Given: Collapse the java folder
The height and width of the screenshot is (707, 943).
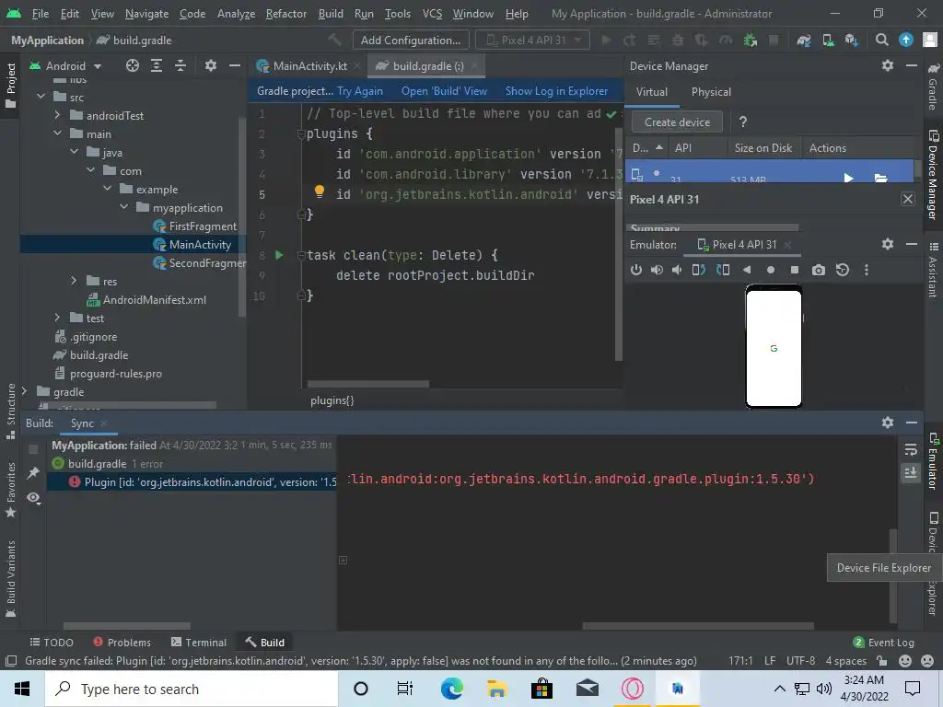Looking at the screenshot, I should (75, 152).
